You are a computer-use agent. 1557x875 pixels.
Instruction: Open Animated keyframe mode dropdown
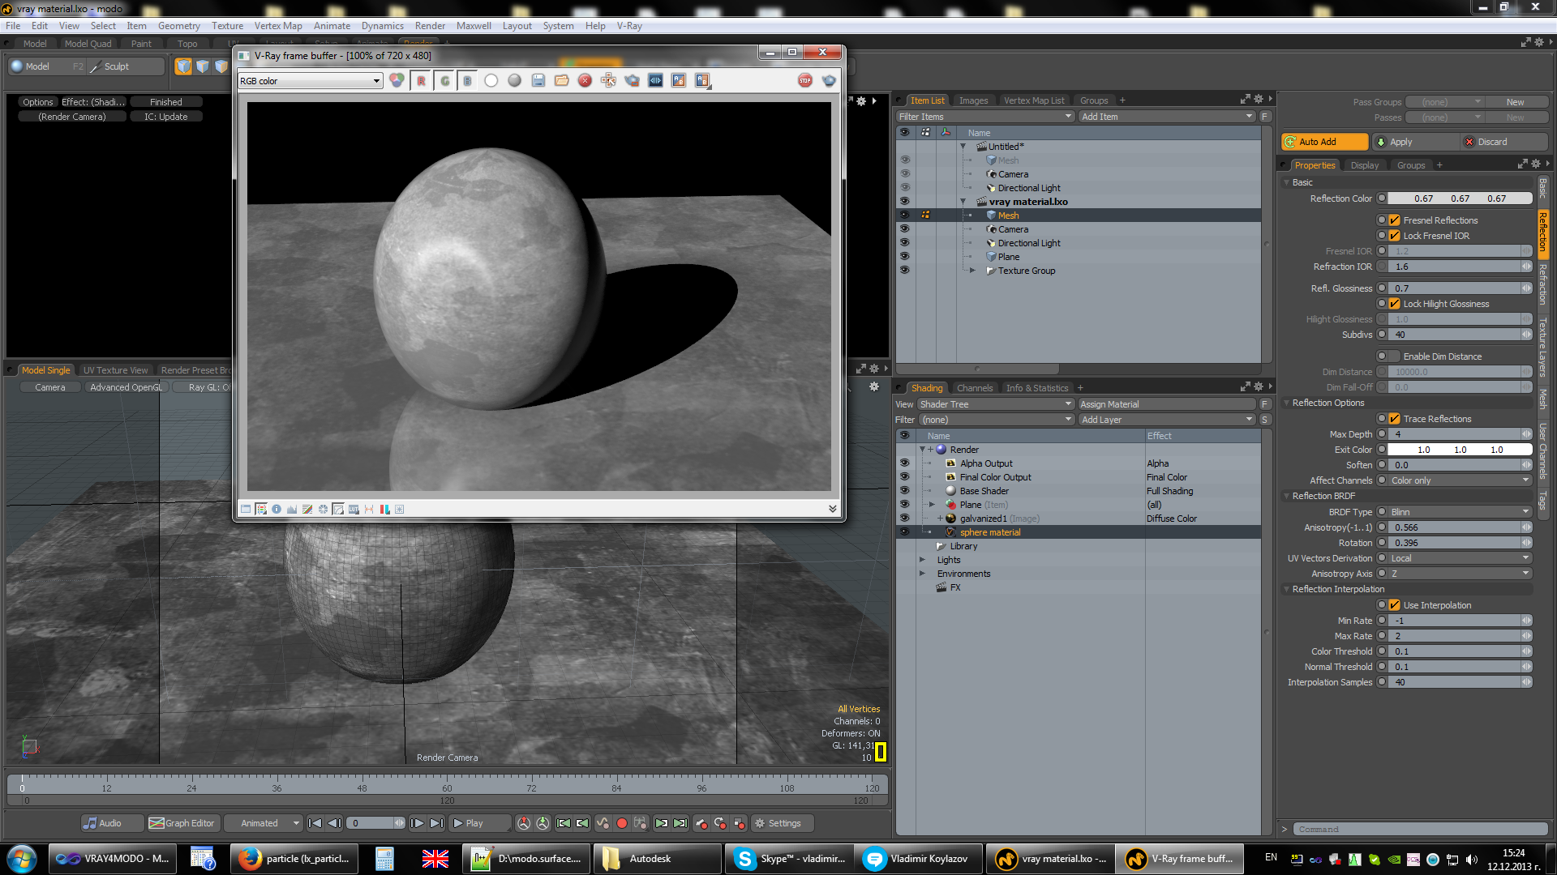(264, 823)
